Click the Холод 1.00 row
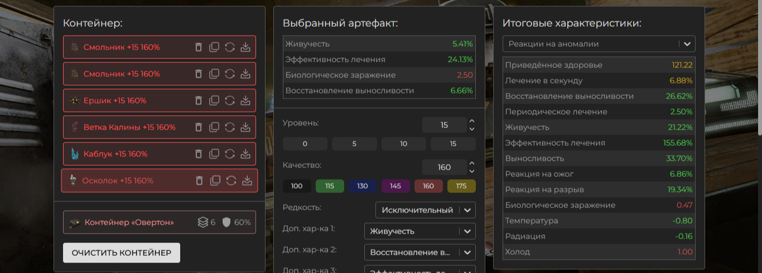 tap(599, 252)
